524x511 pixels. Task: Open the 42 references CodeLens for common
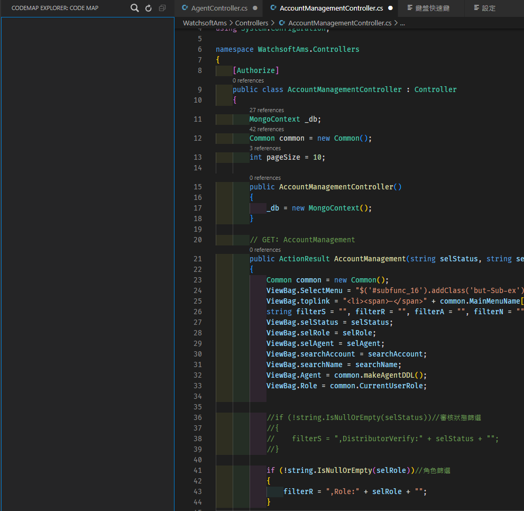point(266,129)
